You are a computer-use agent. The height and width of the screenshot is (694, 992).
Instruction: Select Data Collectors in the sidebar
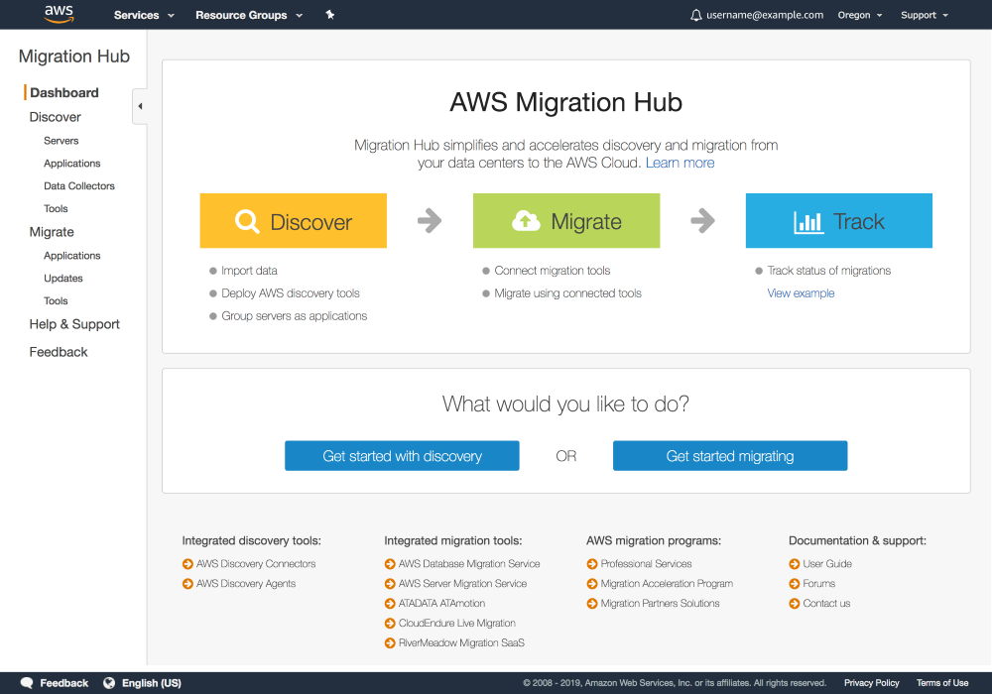[79, 186]
